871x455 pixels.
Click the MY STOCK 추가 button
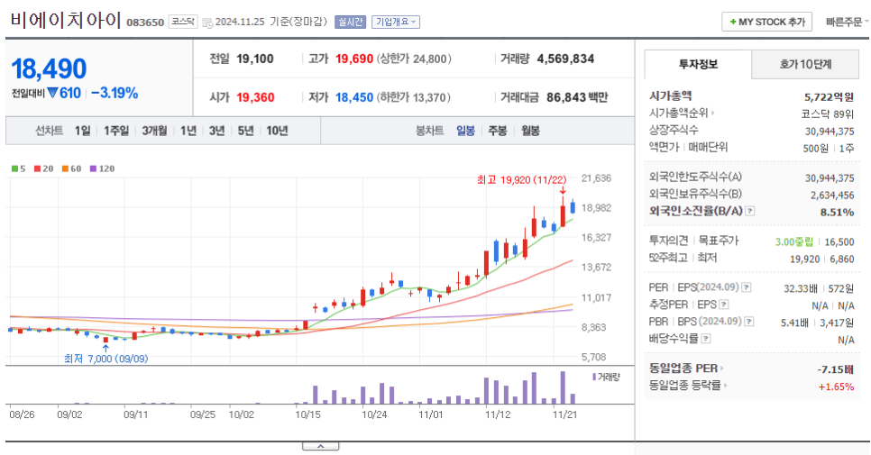click(x=767, y=22)
